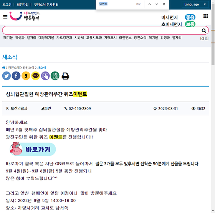Focus the find-in-page text field
This screenshot has height=213, width=215.
point(117,4)
